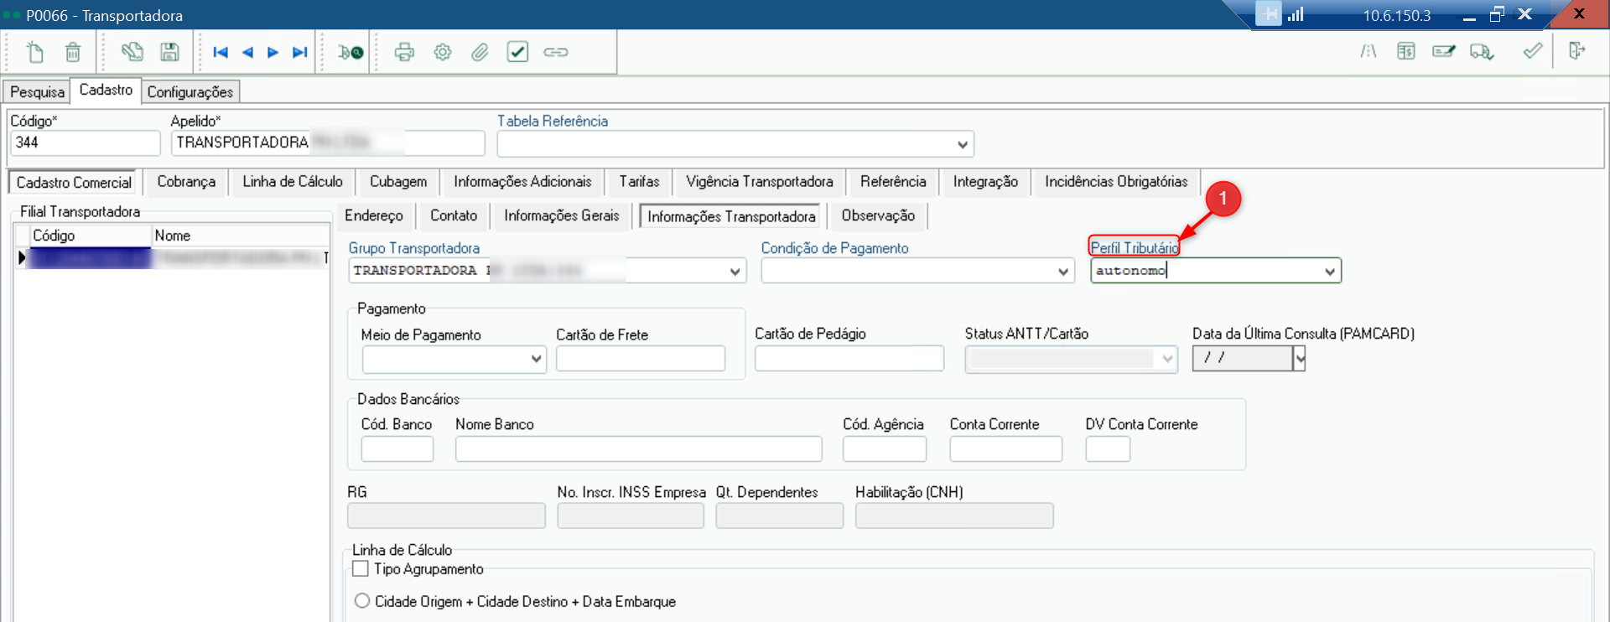Viewport: 1610px width, 622px height.
Task: Expand the Condição de Pagamento dropdown
Action: point(1063,272)
